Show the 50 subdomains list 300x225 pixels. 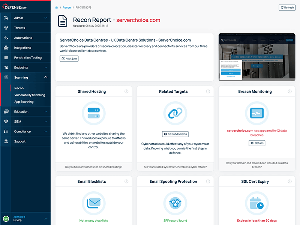click(x=175, y=134)
